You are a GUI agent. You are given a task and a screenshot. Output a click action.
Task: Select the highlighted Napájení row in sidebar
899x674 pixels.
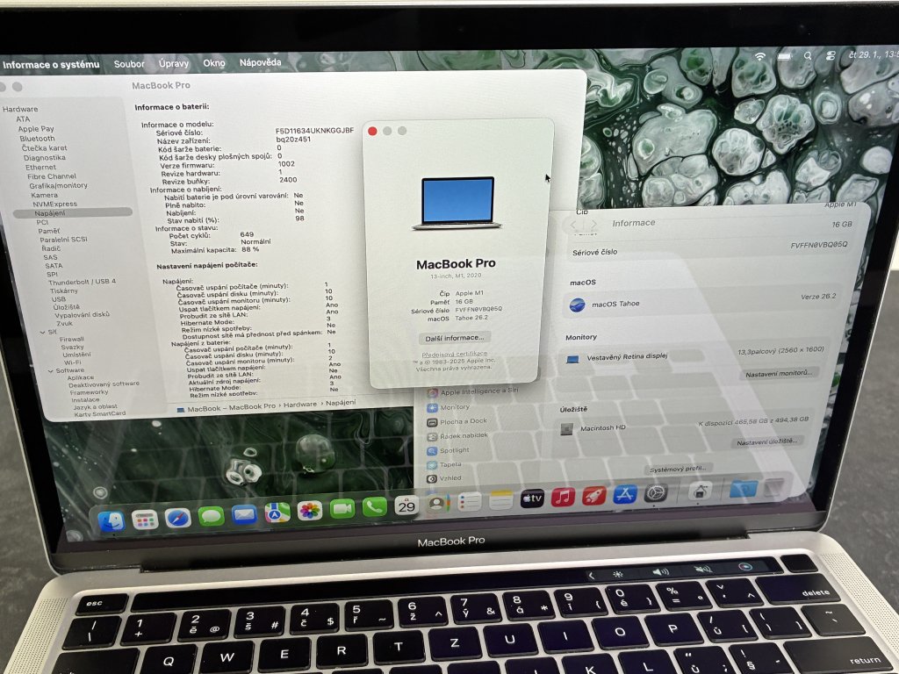coord(73,213)
